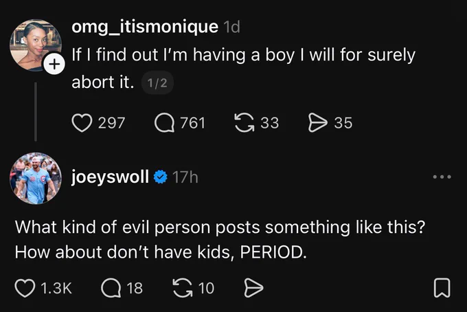View joeyswoll's profile picture
Viewport: 467px width, 312px height.
pyautogui.click(x=36, y=179)
